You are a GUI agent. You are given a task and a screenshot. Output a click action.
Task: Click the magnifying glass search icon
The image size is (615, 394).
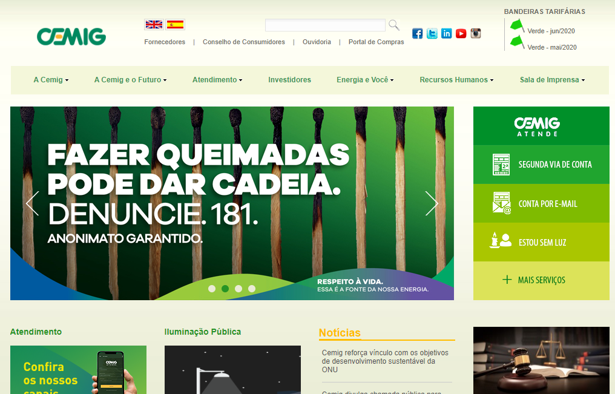click(394, 25)
